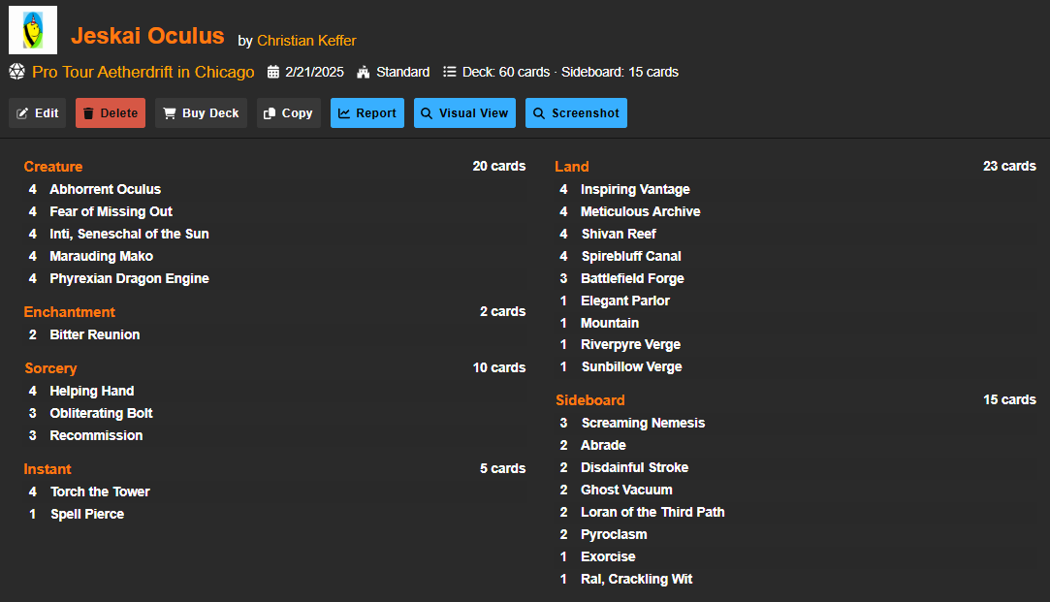Click the Buy Deck button
1050x602 pixels.
click(x=201, y=113)
